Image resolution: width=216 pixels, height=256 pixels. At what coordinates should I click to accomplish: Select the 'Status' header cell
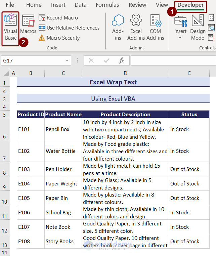[189, 115]
